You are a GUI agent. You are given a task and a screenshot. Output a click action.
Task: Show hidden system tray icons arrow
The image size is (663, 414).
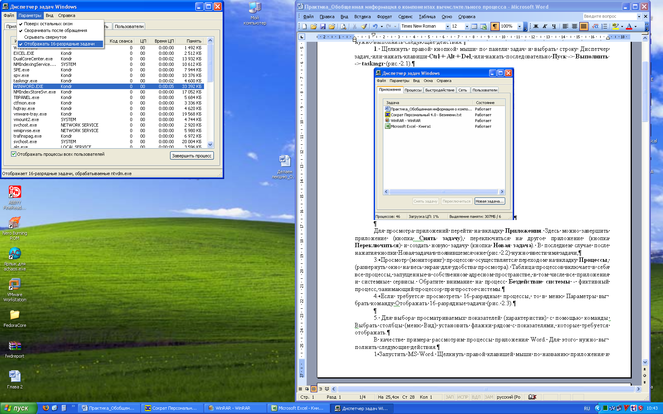pyautogui.click(x=597, y=408)
